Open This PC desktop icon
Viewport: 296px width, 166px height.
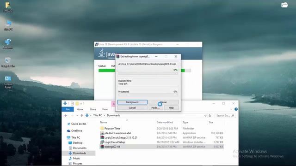8,25
